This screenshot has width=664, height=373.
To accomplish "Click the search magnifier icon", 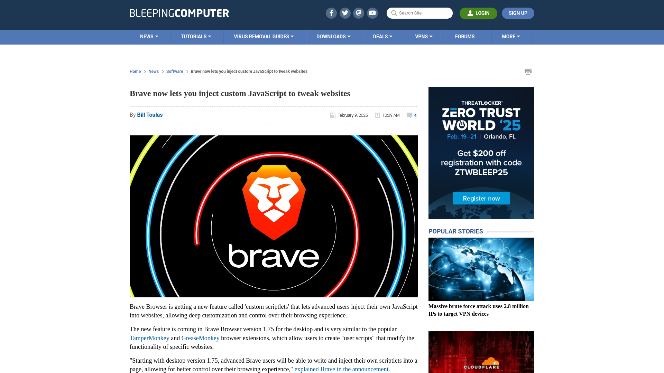I will (x=394, y=13).
